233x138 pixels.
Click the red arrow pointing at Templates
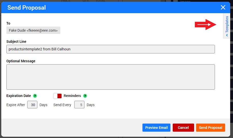[x=205, y=25]
